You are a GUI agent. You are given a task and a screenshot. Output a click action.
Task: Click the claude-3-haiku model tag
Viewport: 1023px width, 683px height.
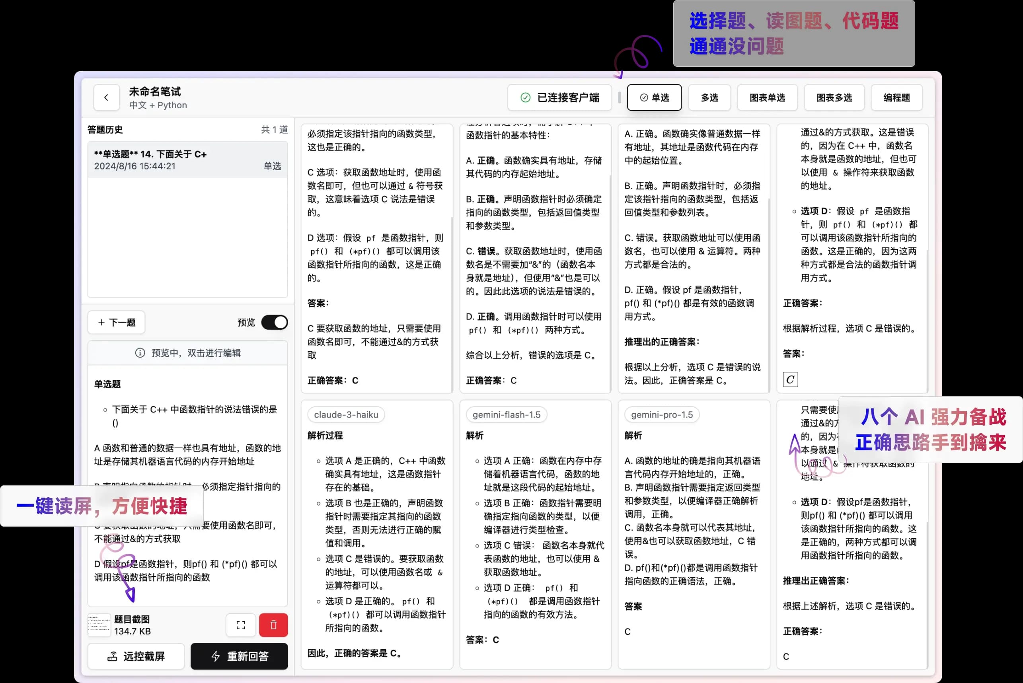[x=346, y=414]
